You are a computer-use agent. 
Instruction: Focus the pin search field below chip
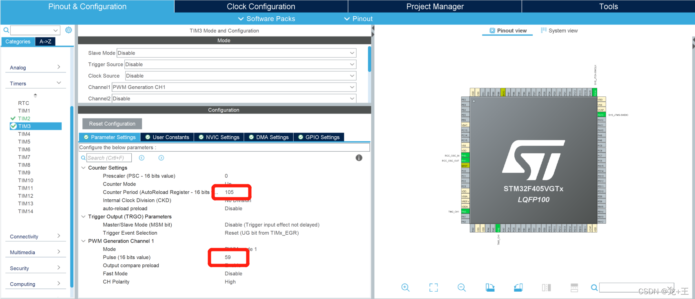point(636,288)
